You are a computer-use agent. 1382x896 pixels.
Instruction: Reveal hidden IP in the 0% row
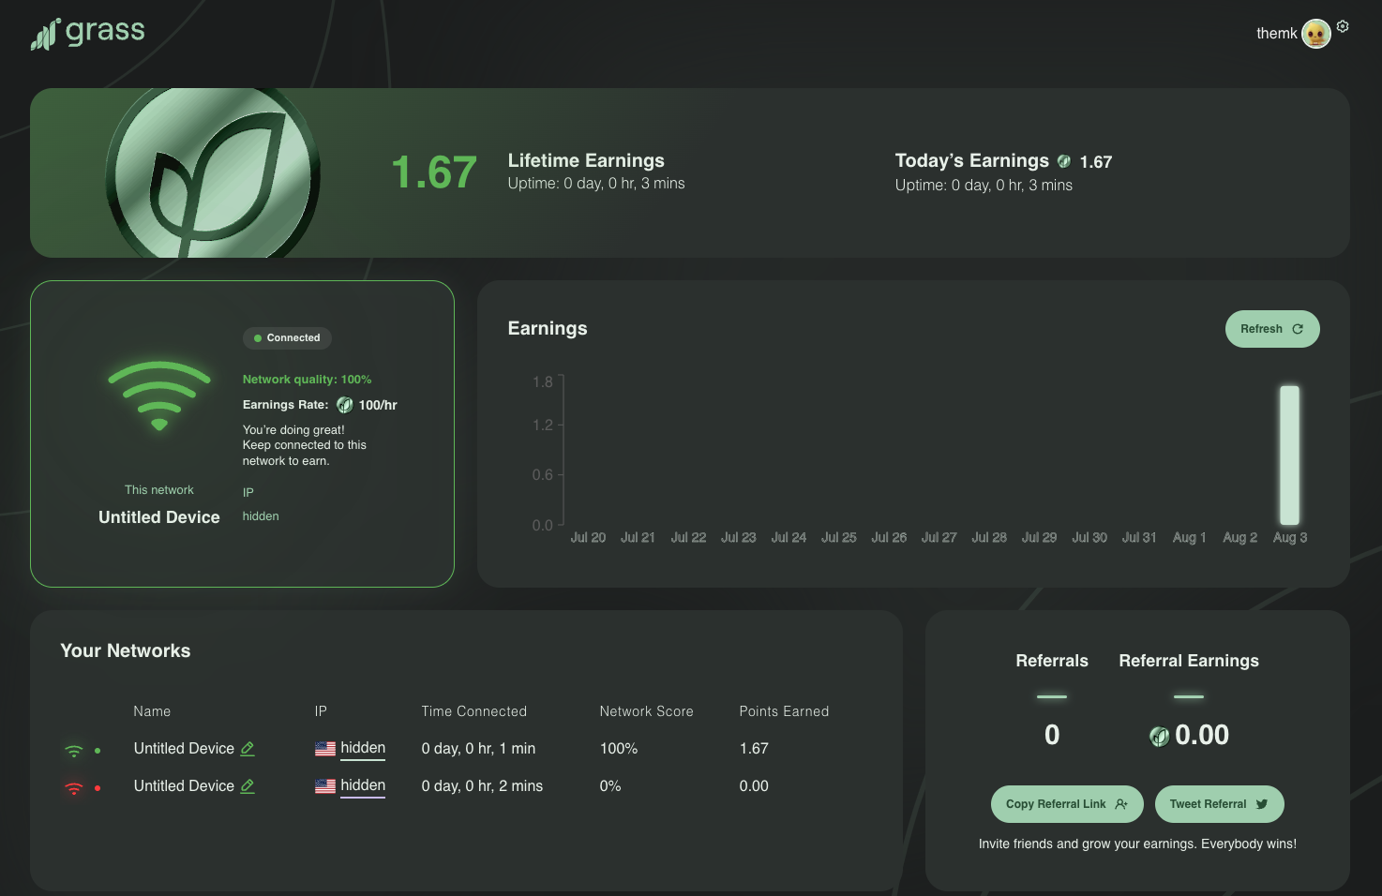click(363, 785)
